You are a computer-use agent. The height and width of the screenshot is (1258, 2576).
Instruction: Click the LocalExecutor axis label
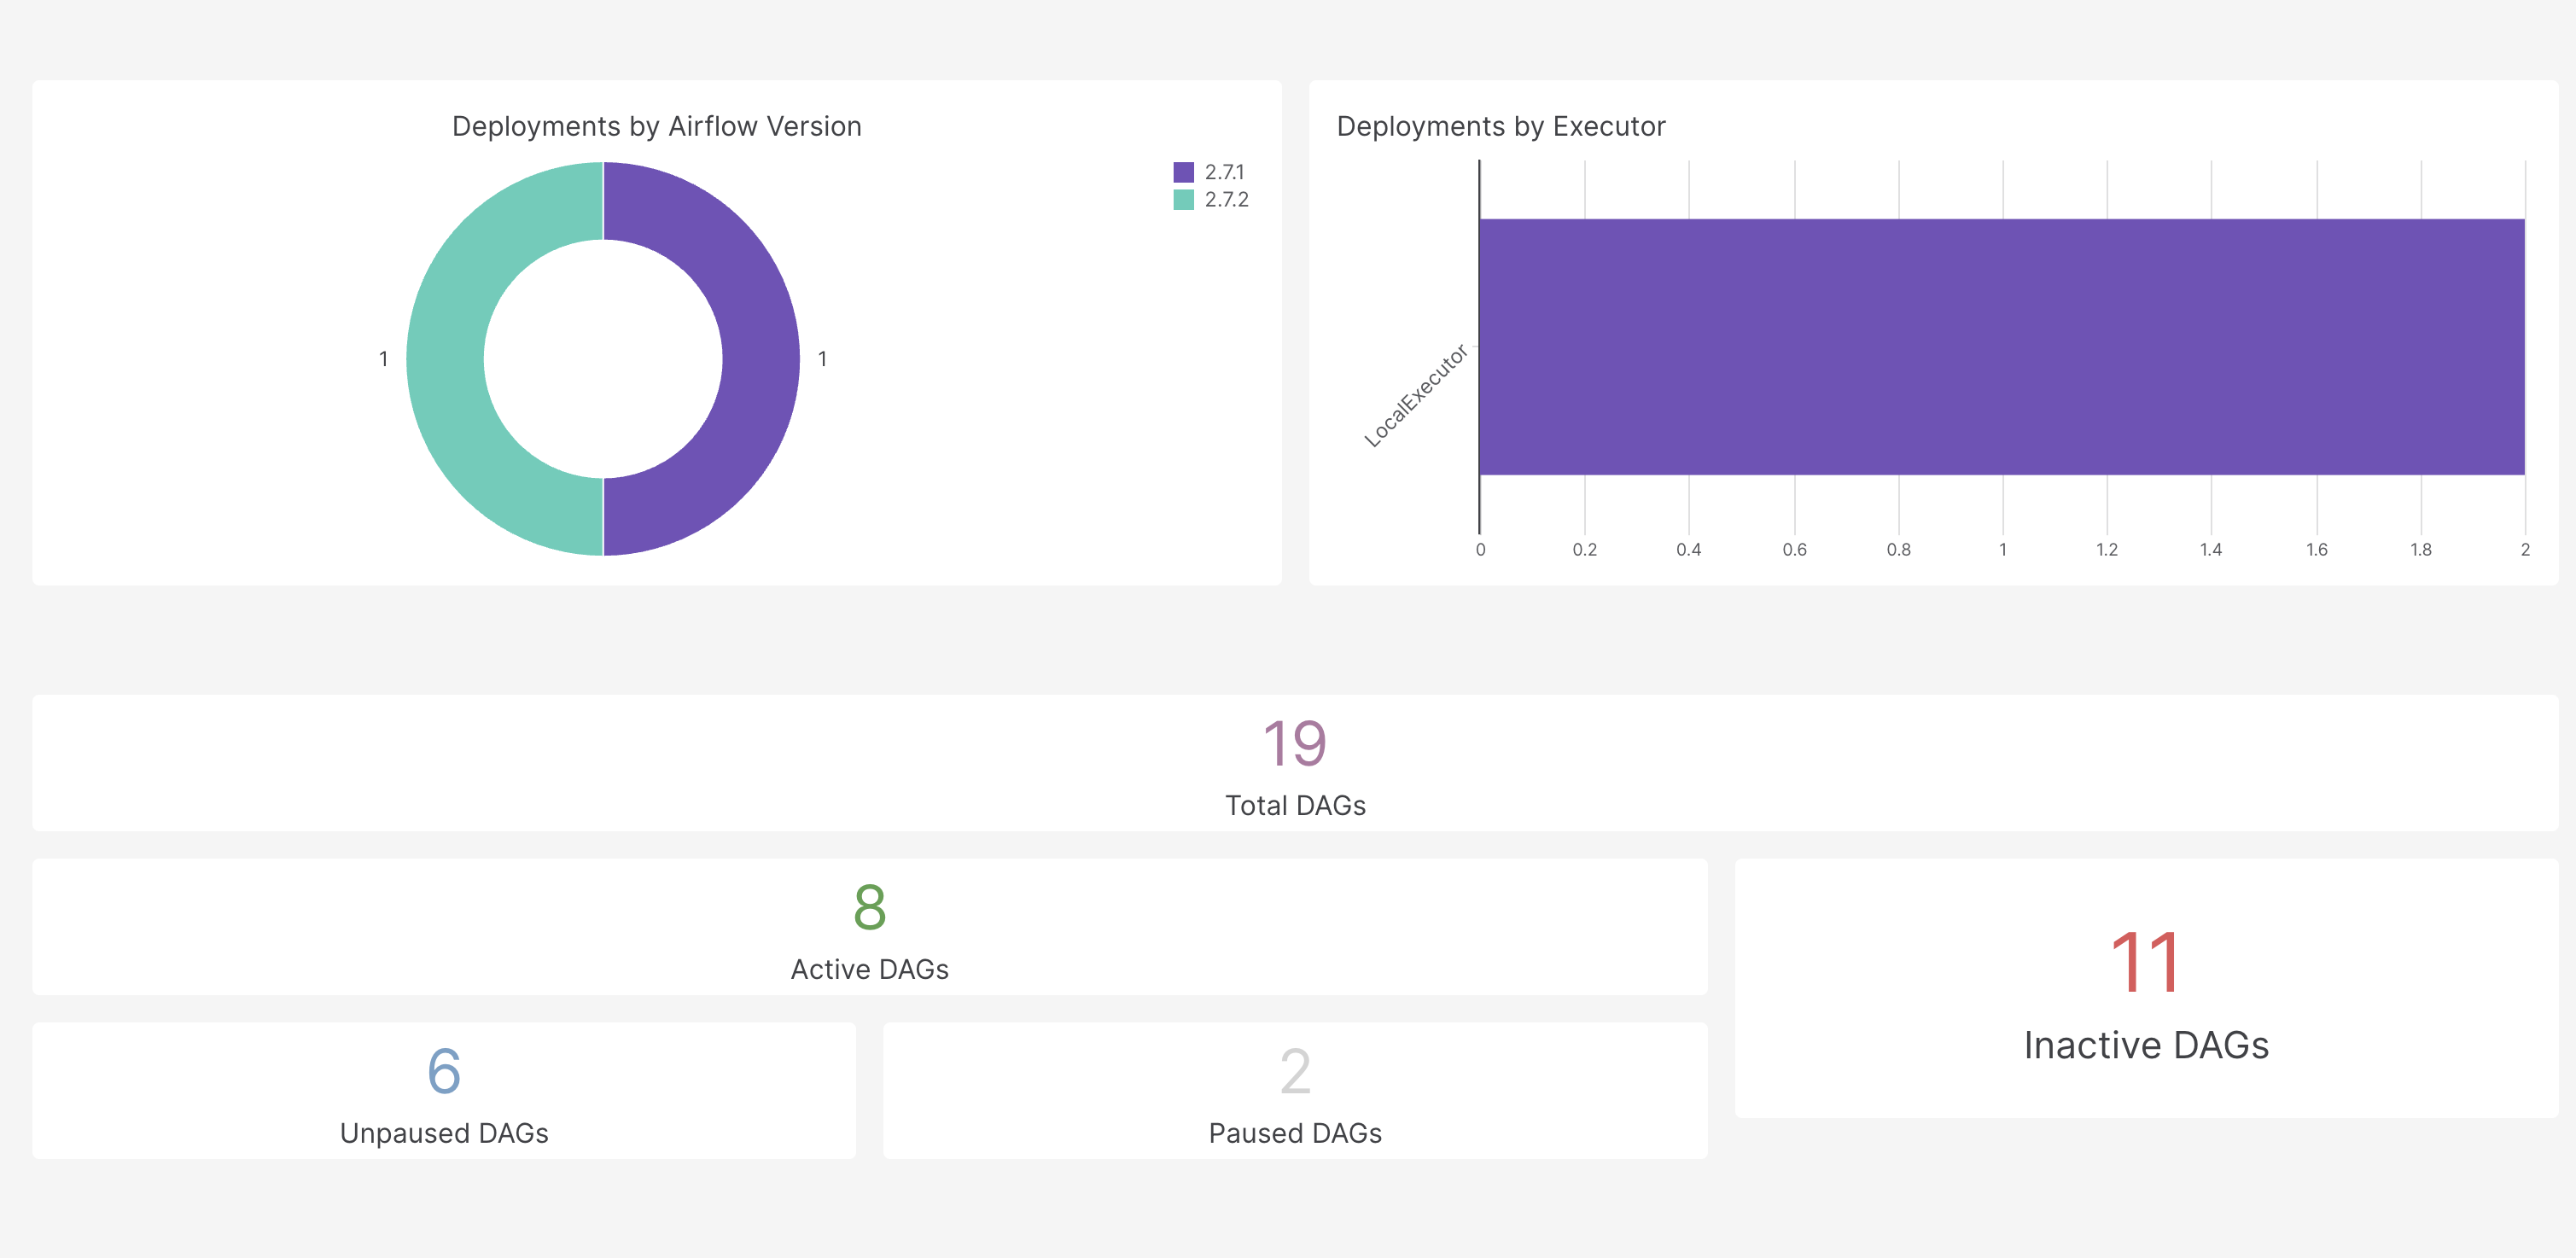[1415, 396]
